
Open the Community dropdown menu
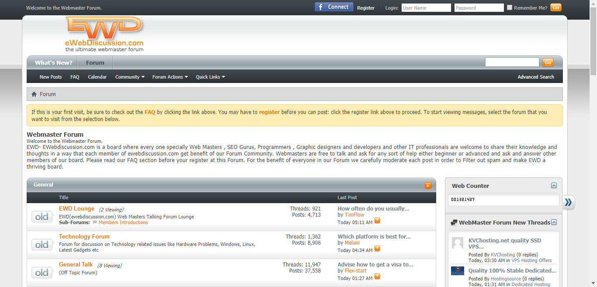[x=130, y=77]
